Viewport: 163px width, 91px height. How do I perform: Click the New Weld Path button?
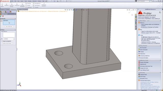click(9, 27)
